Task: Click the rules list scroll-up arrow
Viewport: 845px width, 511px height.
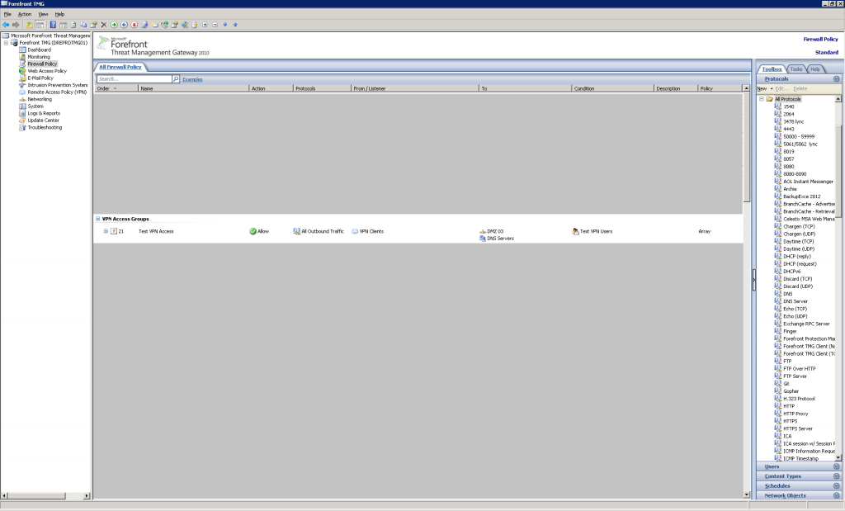Action: (746, 88)
